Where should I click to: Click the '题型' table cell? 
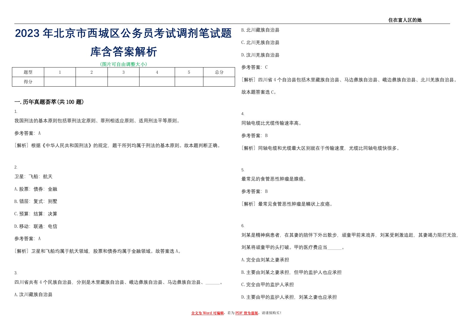(28, 72)
